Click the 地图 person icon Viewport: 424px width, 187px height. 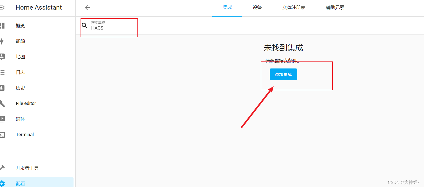2,57
